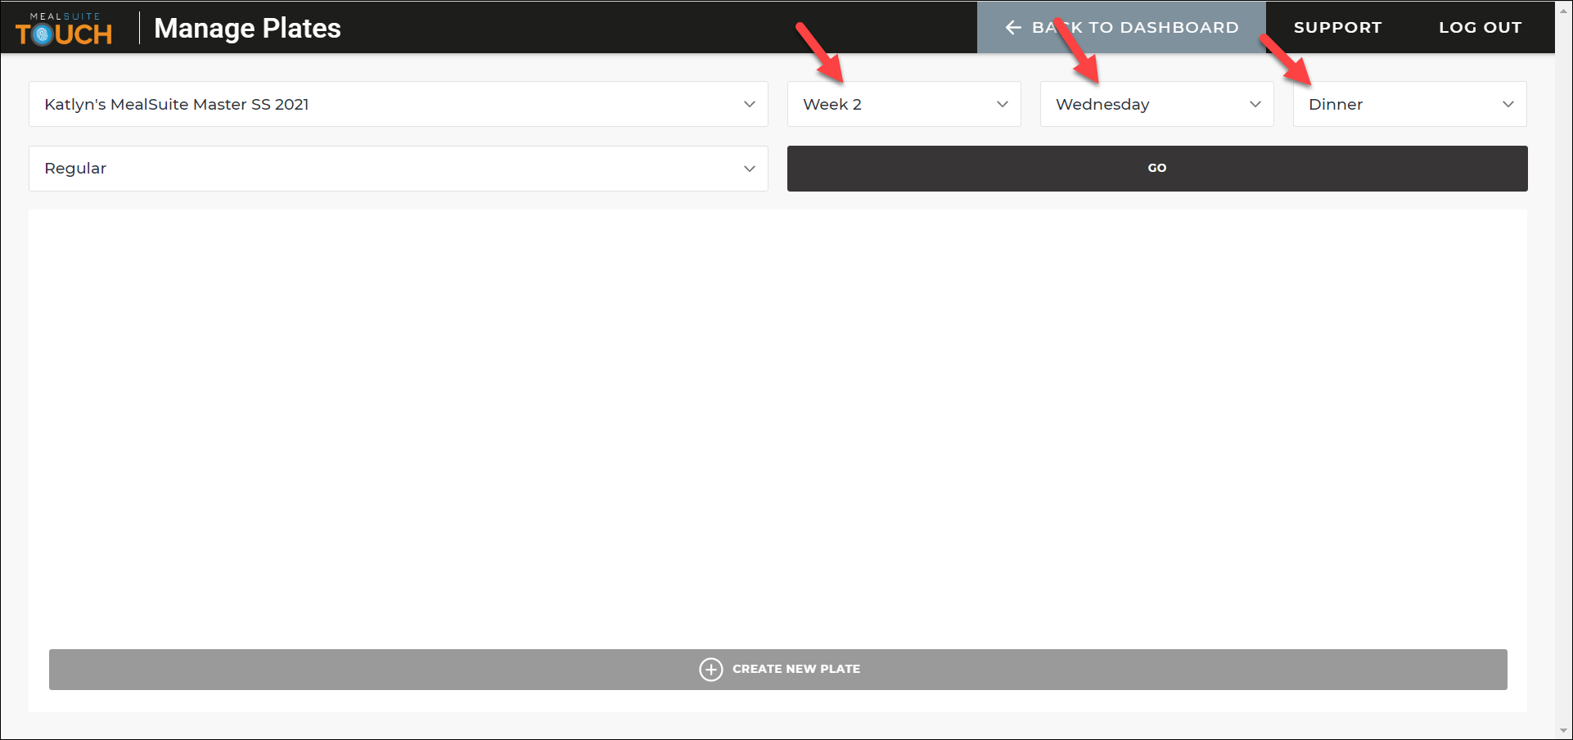Click the chevron on the Dinner selector

click(x=1508, y=104)
